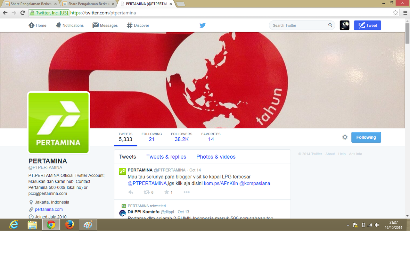This screenshot has height=264, width=410.
Task: Open Discover hashtag page
Action: [x=138, y=25]
